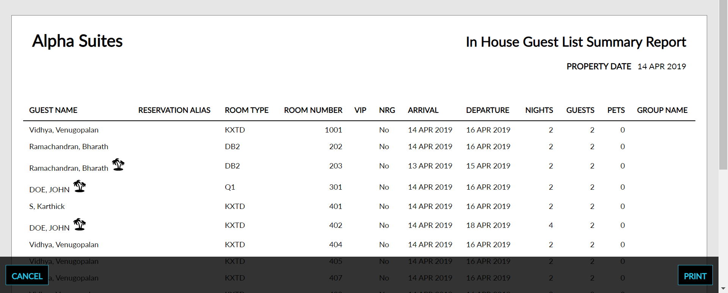Click arrival date 13 APR 2019

click(430, 166)
